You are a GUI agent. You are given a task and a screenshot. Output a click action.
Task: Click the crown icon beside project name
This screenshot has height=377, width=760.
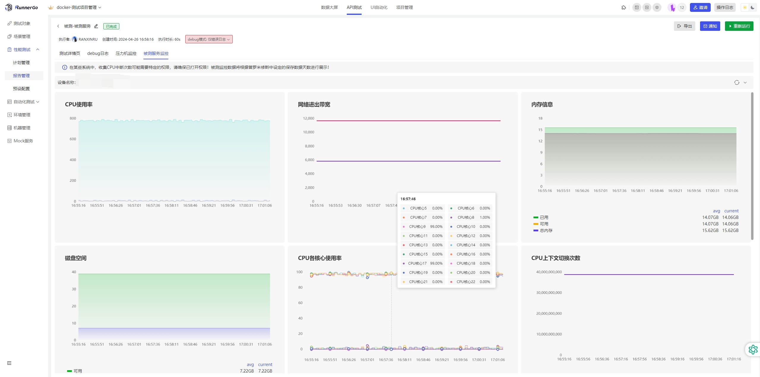coord(51,7)
